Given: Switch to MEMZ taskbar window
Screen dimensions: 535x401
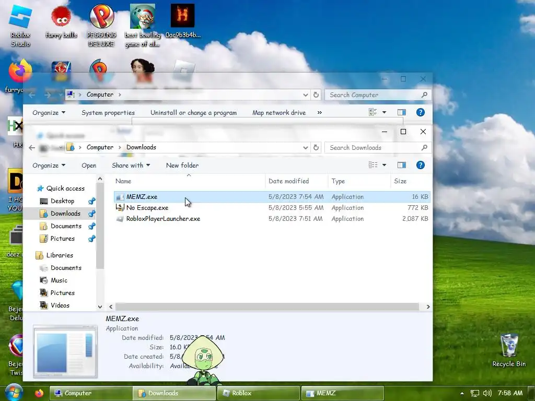Looking at the screenshot, I should point(342,393).
